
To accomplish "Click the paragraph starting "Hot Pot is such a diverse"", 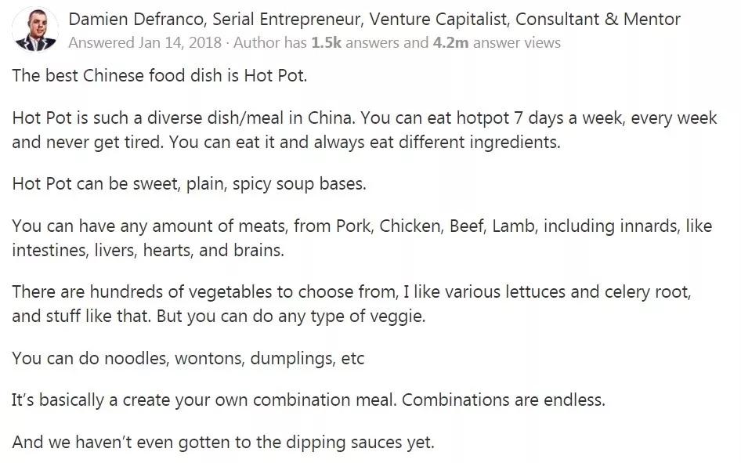I will (x=364, y=130).
